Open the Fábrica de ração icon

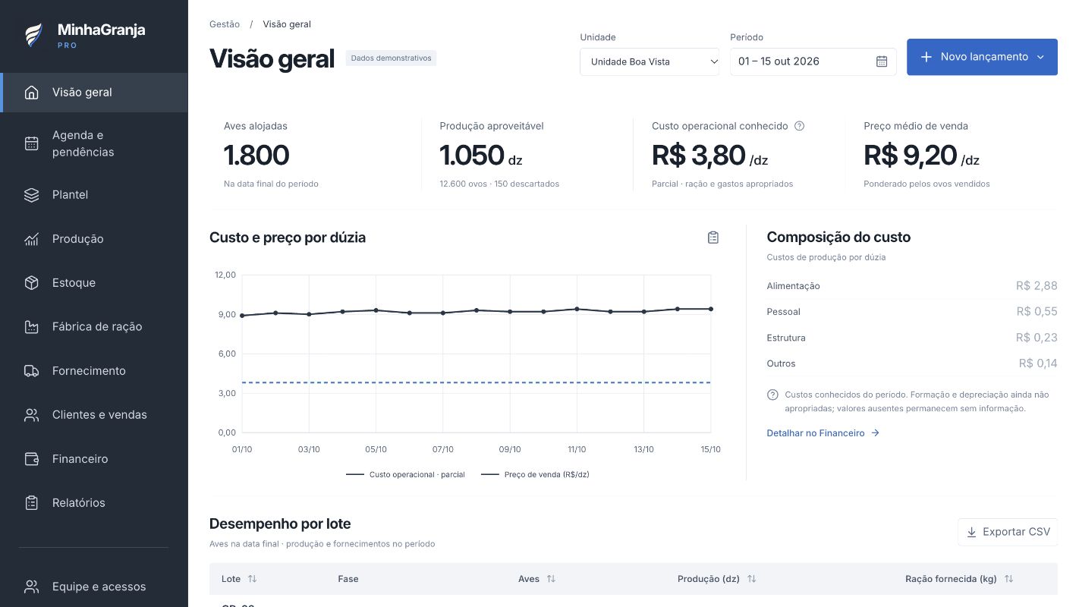pos(31,327)
